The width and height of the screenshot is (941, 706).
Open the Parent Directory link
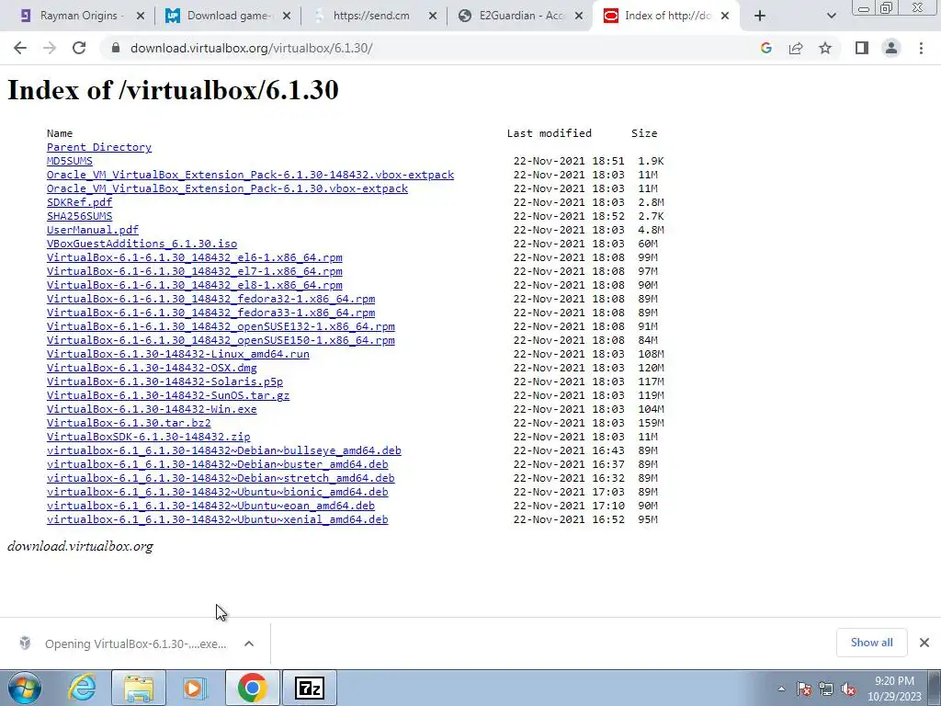99,147
